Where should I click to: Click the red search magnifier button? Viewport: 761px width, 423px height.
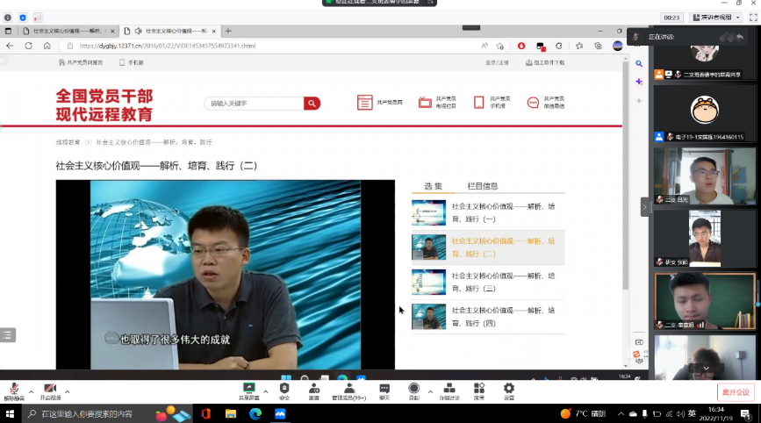coord(312,104)
